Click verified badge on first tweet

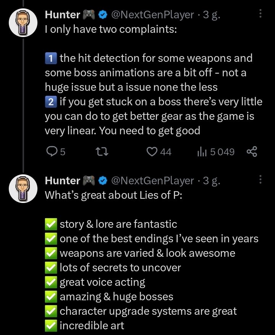(102, 15)
